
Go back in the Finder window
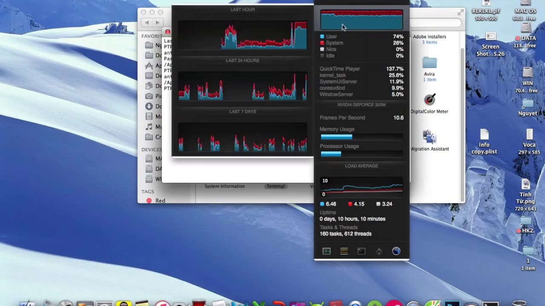[x=147, y=23]
